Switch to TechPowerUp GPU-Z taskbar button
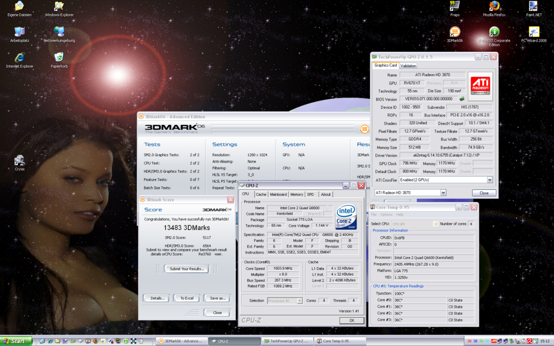The width and height of the screenshot is (554, 346). click(287, 341)
